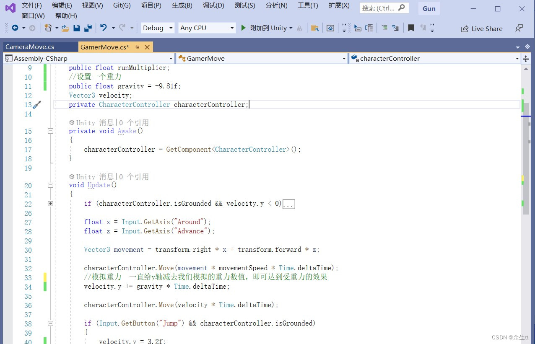Viewport: 535px width, 344px height.
Task: Open the 编辑(E) menu
Action: point(62,5)
